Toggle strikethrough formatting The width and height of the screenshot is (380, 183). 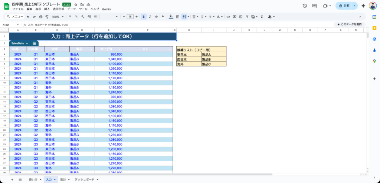click(x=156, y=17)
